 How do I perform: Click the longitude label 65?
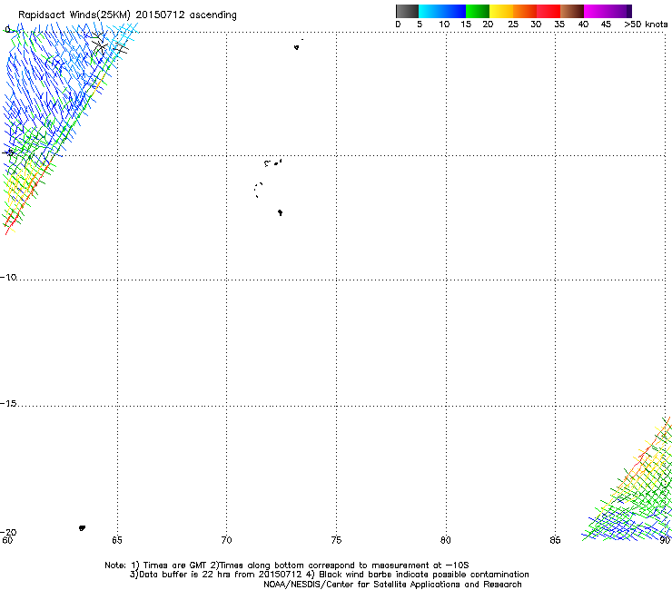(x=117, y=540)
